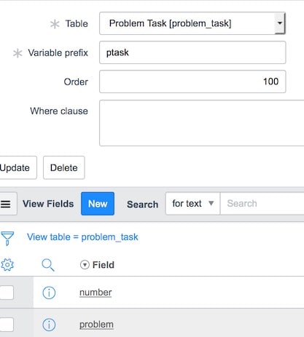
Task: Click the Delete button
Action: click(x=64, y=167)
